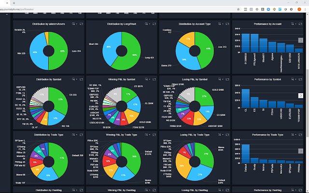Click the 'Distribution by winners/losers' title
Screen dimensions: 309x193
[x=48, y=24]
